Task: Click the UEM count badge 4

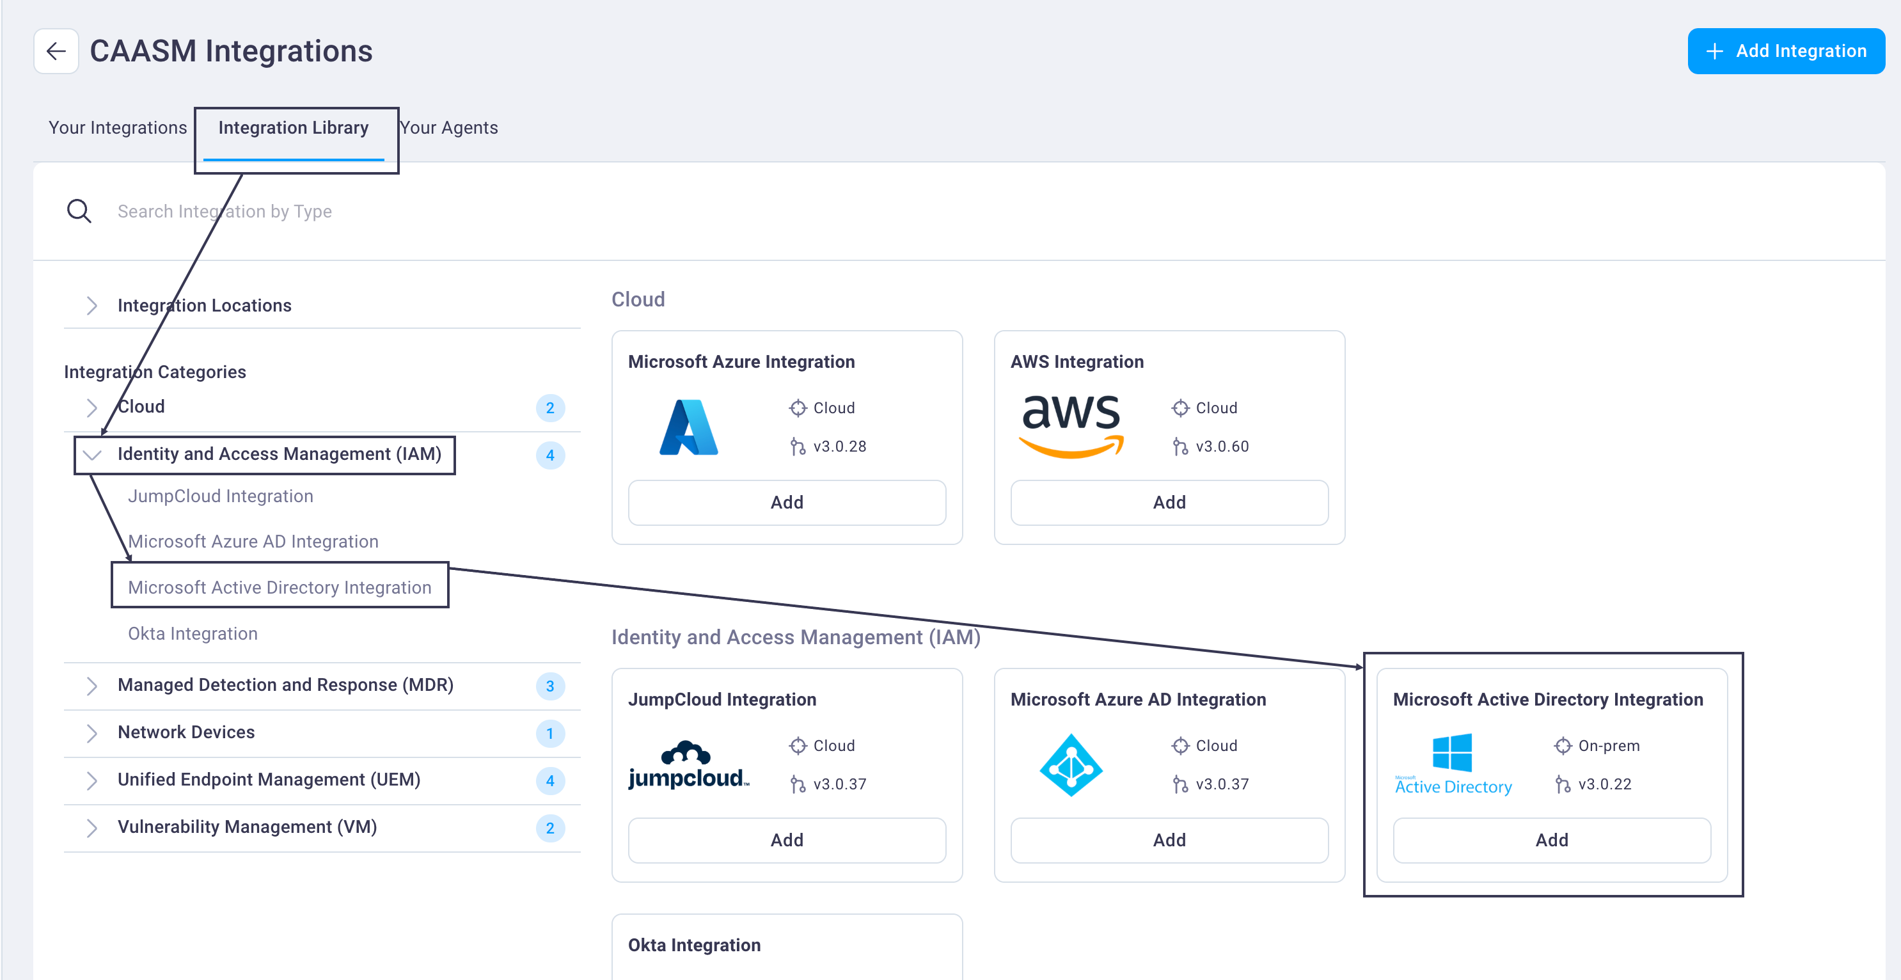Action: click(x=550, y=781)
